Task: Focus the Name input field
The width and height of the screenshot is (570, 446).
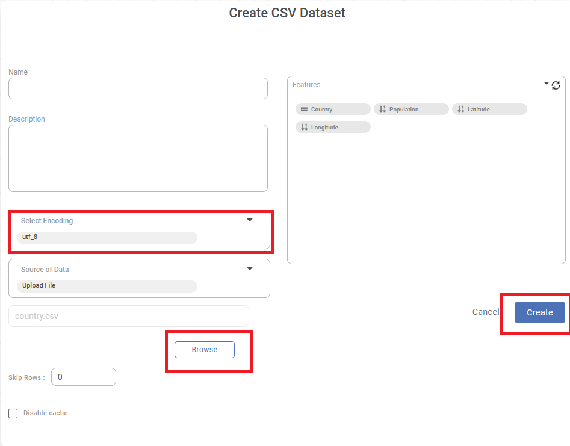Action: coord(138,88)
